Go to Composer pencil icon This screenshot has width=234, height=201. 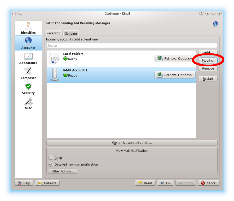(28, 71)
